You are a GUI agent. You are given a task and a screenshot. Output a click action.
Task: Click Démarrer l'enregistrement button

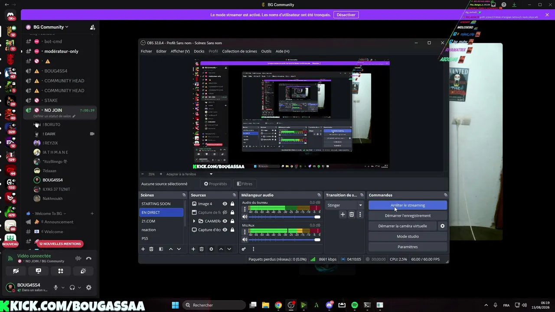tap(408, 215)
